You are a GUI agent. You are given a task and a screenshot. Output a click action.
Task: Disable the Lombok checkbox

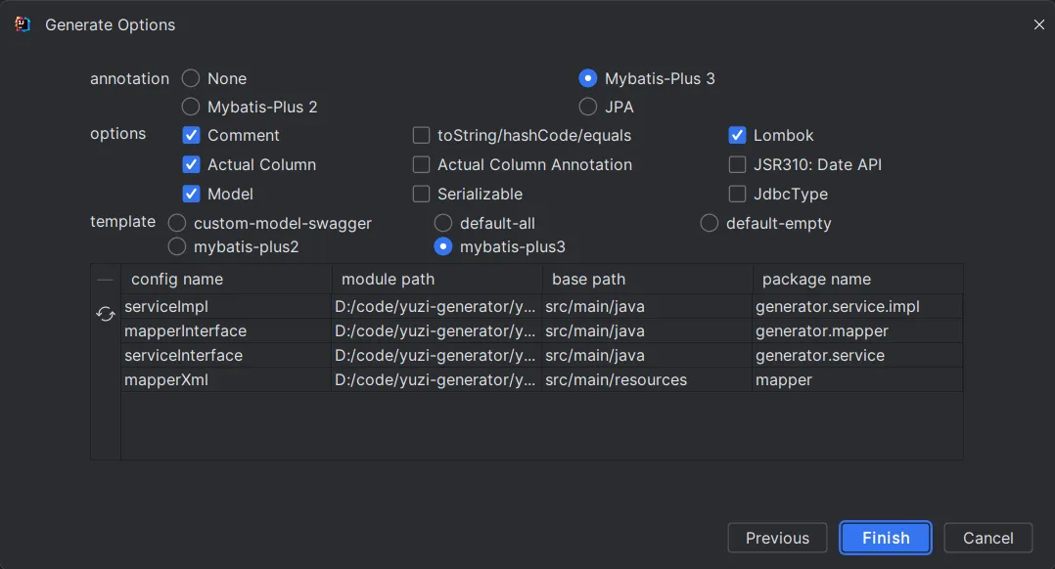pos(737,136)
